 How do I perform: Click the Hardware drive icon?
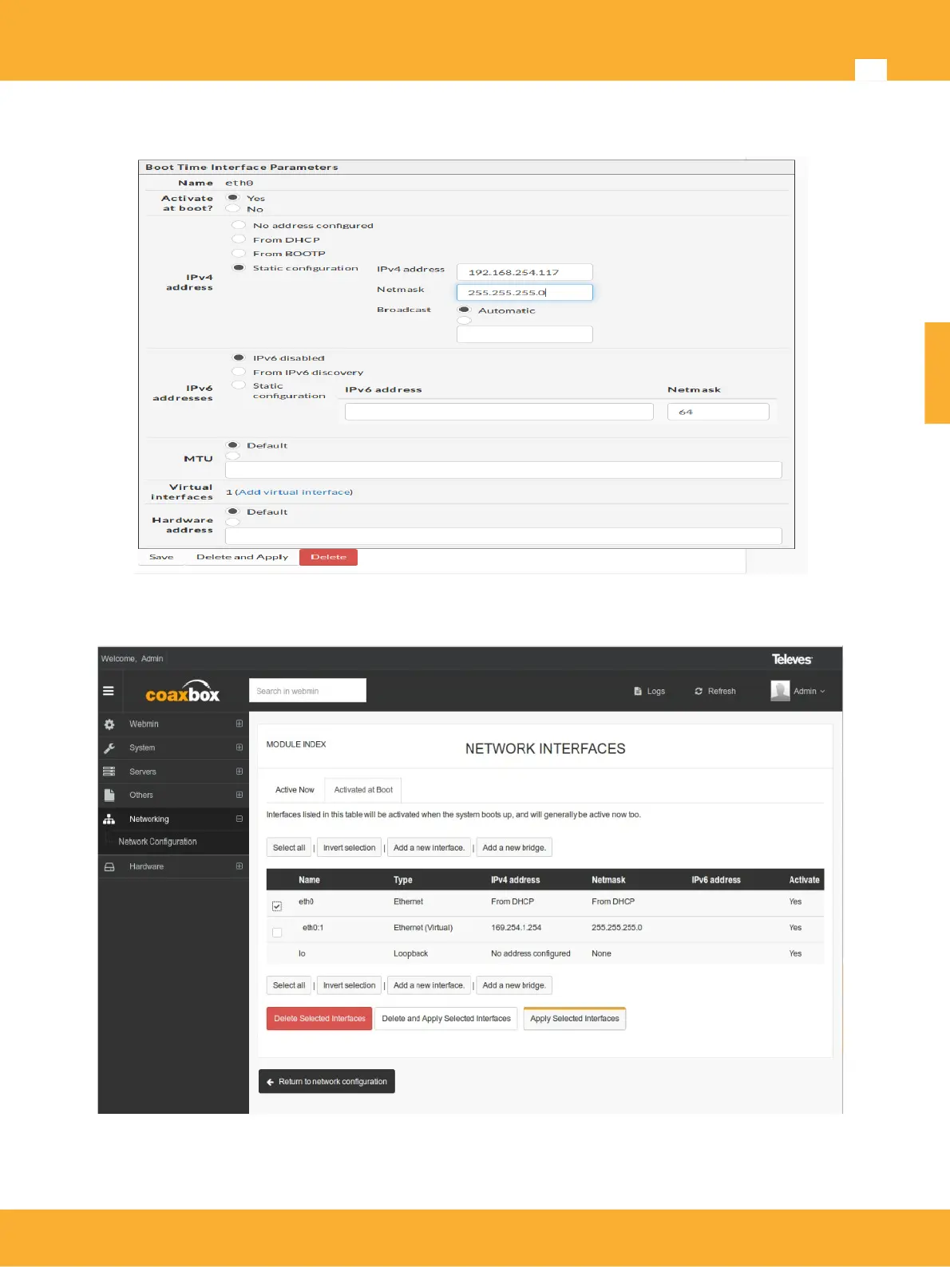point(109,866)
